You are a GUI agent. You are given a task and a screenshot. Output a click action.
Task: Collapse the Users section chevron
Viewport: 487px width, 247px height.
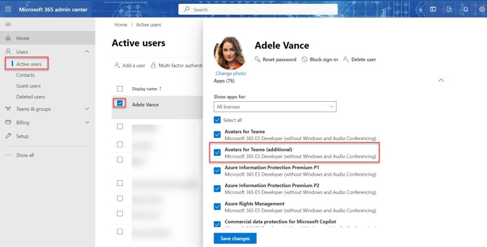(x=87, y=51)
